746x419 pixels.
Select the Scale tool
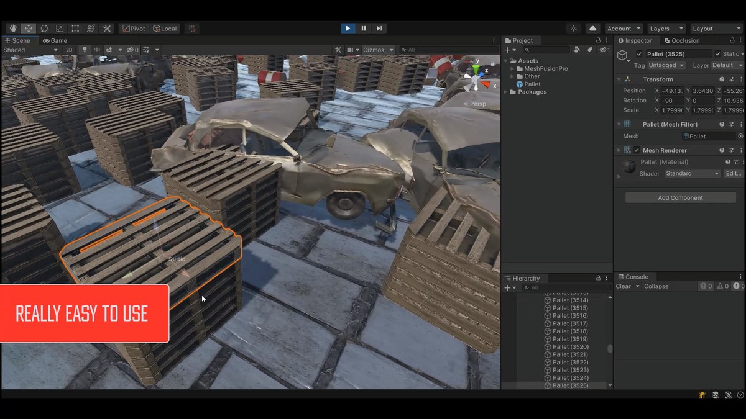(60, 29)
